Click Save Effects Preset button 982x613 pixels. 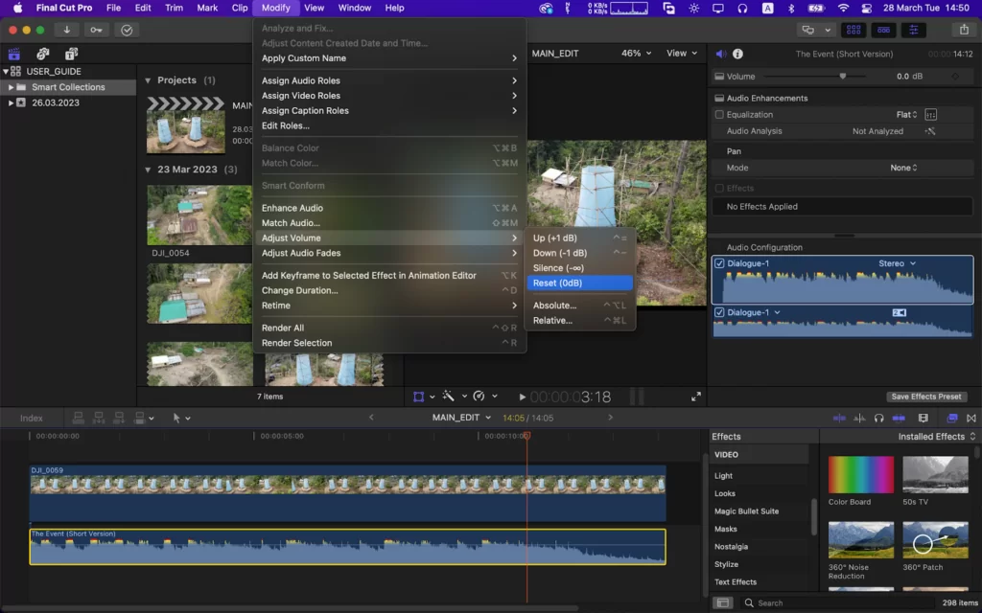point(925,397)
